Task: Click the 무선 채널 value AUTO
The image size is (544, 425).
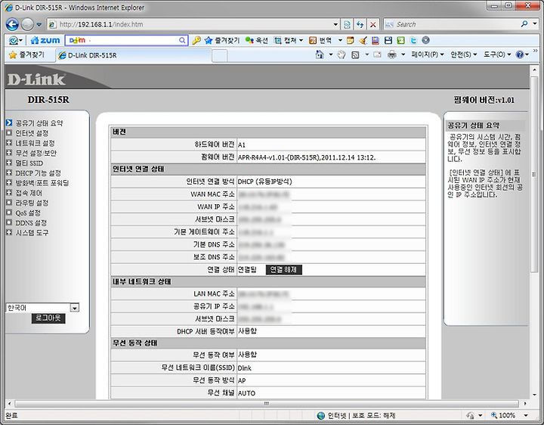Action: tap(246, 393)
